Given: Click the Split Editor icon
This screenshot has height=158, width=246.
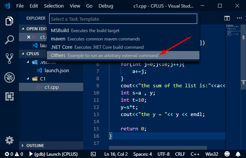Looking at the screenshot, I should 227,18.
